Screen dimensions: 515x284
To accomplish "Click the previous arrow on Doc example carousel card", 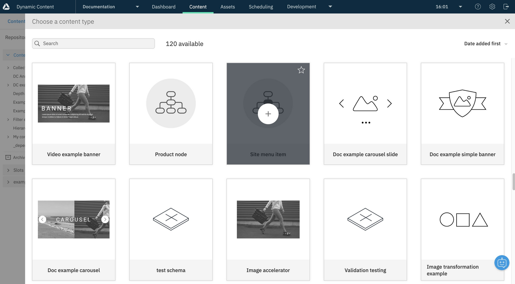I will 42,219.
